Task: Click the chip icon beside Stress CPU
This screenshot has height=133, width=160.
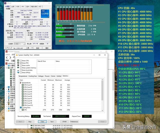Action: [18, 61]
